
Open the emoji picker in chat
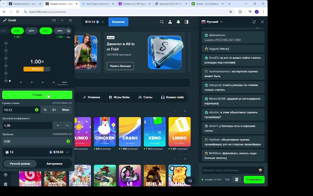tap(260, 170)
